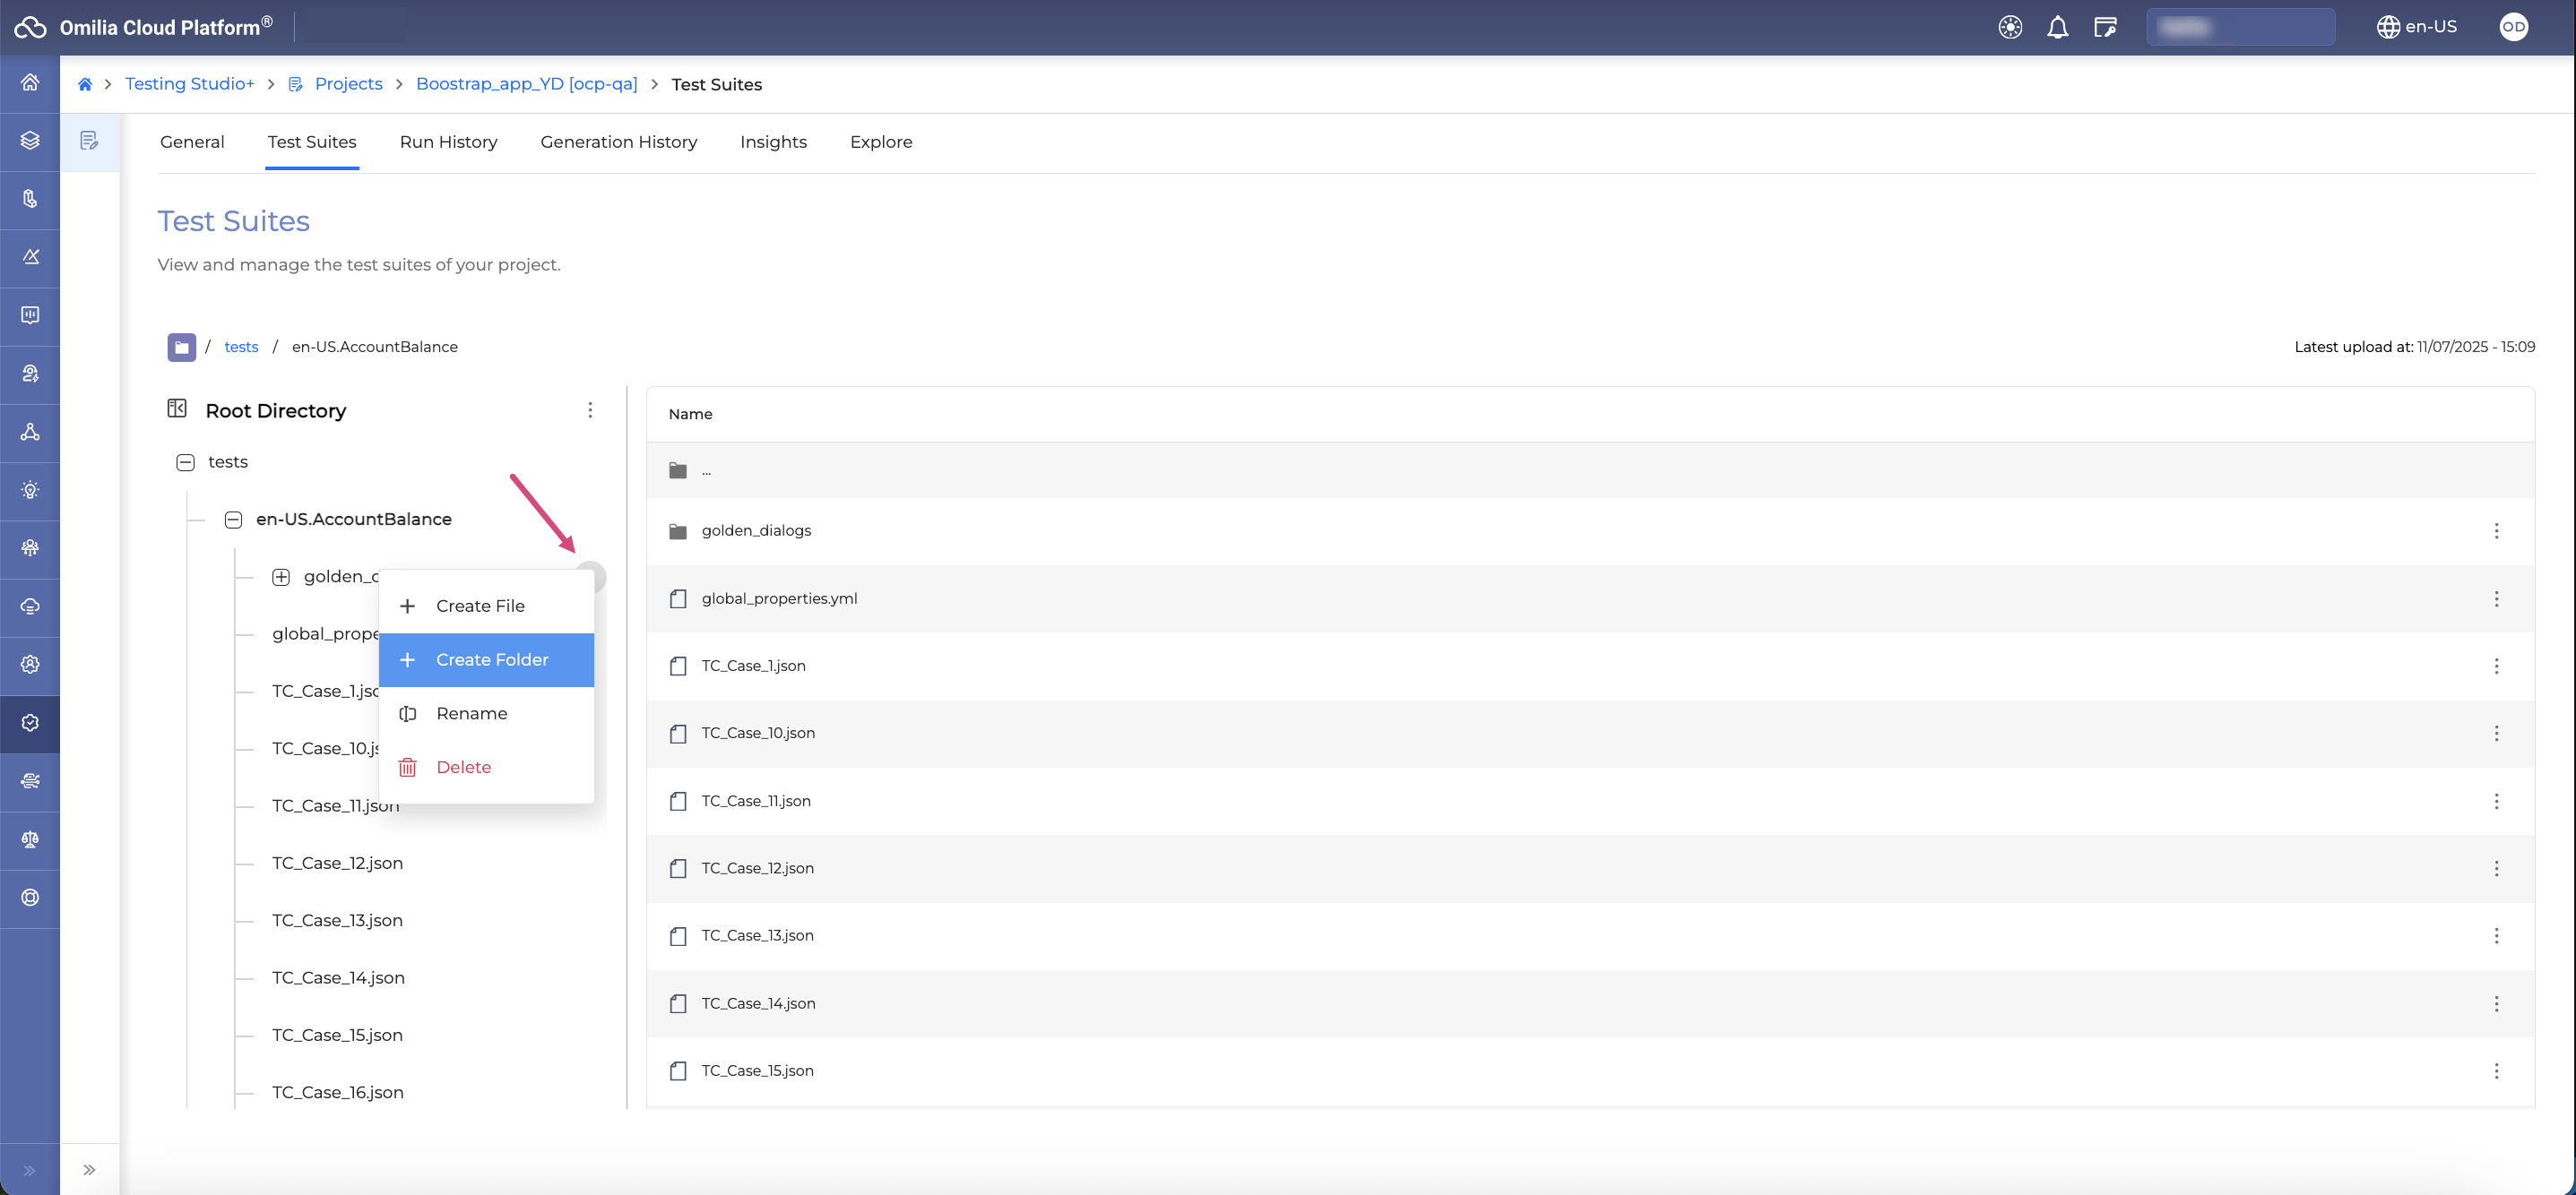Expand the sidebar with bottom double-chevron
Screen dimensions: 2576x1195
(x=30, y=1170)
